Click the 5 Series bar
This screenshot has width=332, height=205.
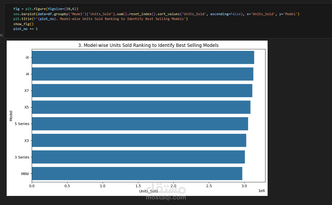click(140, 124)
